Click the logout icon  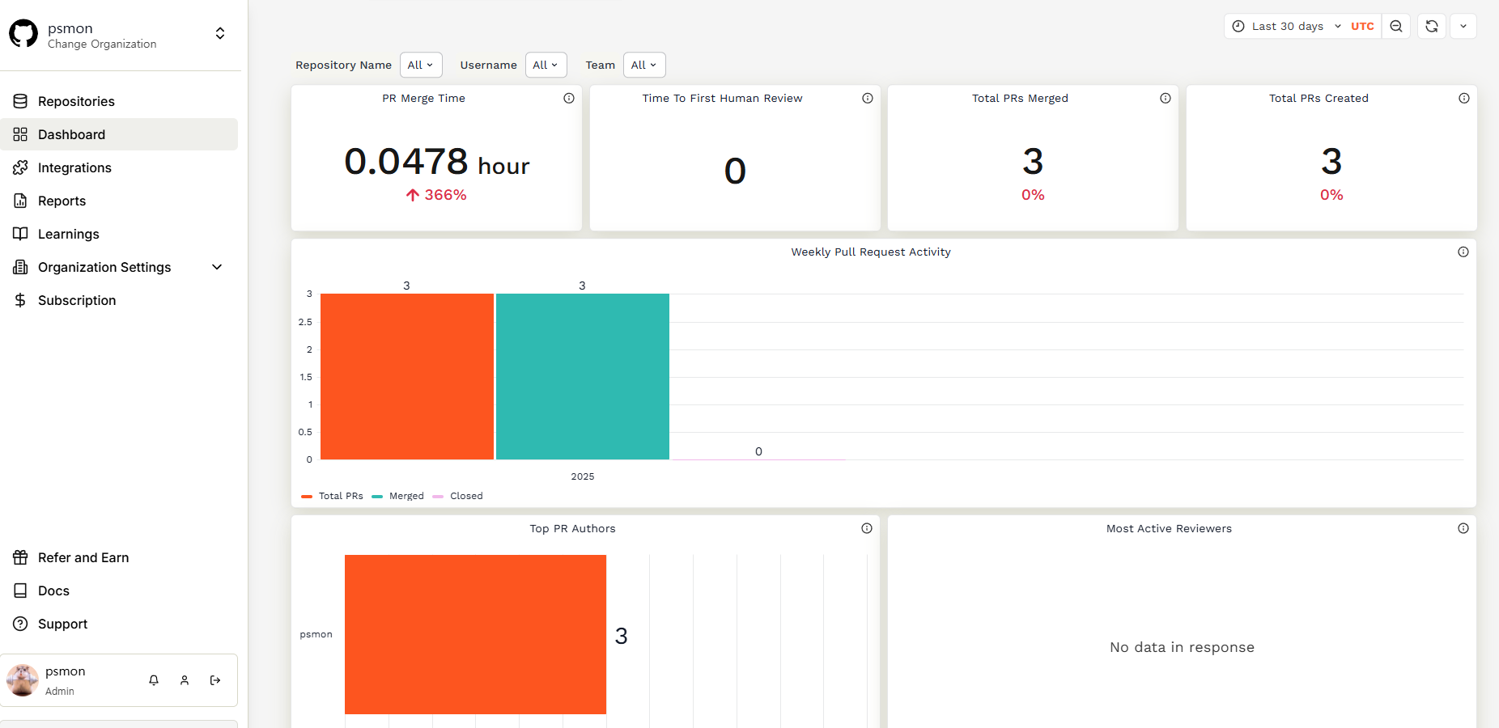point(215,680)
